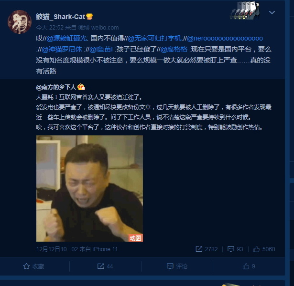
Task: Repost via the 44 share button
Action: point(105,266)
